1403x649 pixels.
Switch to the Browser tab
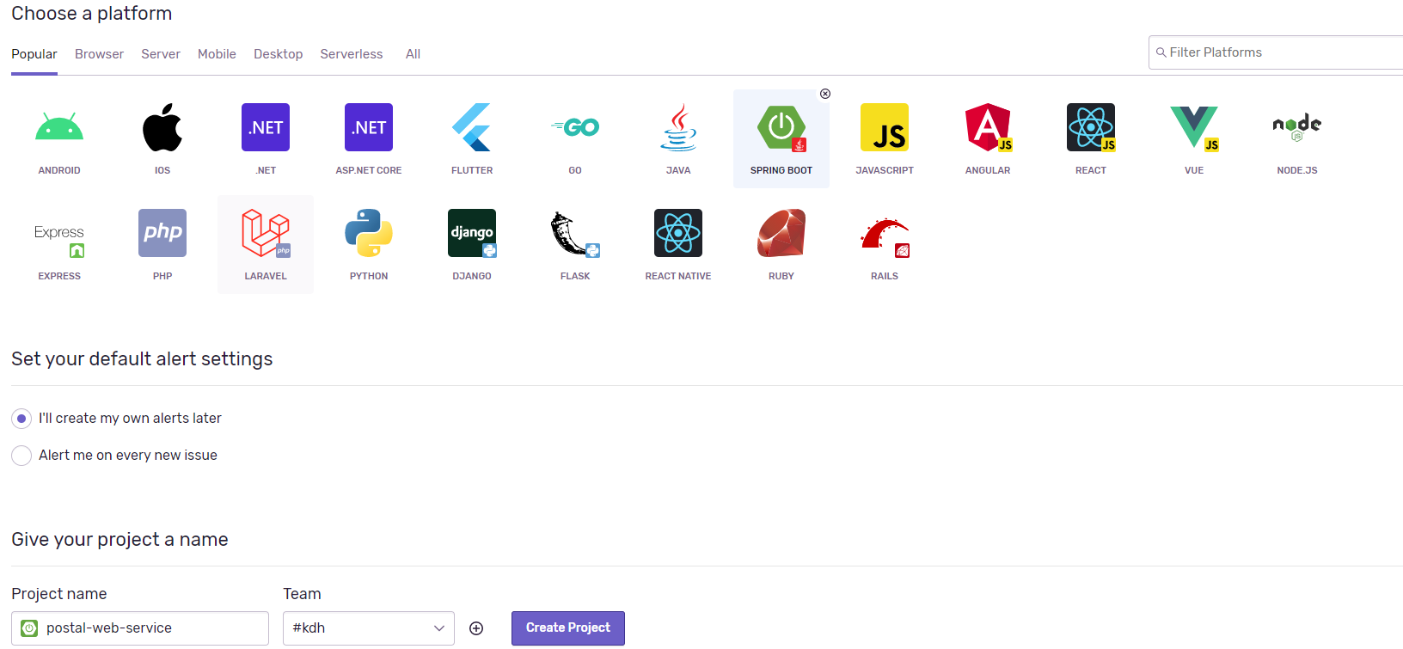(99, 54)
